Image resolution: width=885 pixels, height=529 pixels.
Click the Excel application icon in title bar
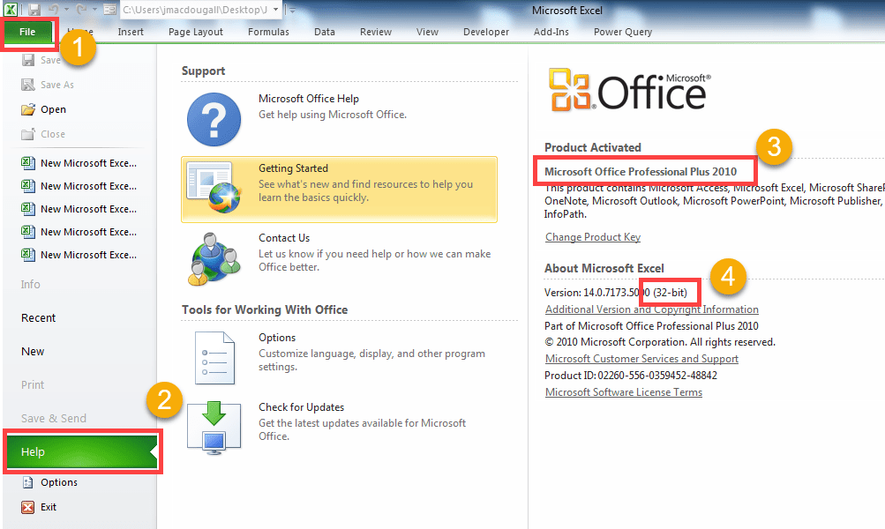pos(11,9)
